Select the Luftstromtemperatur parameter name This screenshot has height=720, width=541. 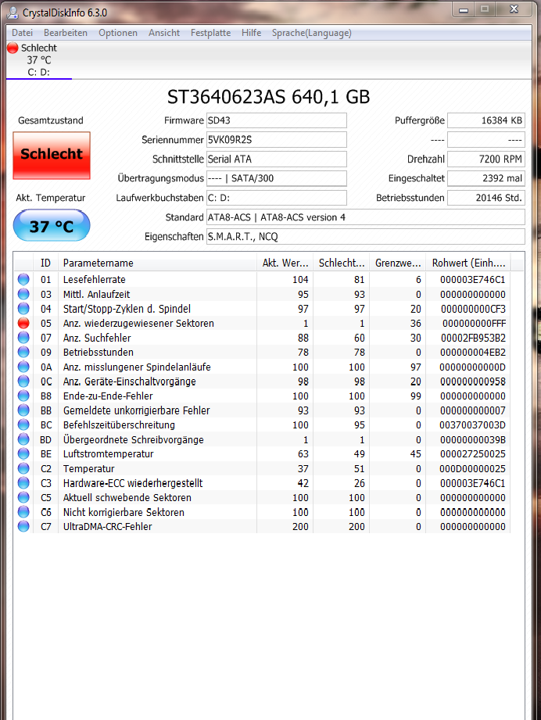pyautogui.click(x=109, y=453)
